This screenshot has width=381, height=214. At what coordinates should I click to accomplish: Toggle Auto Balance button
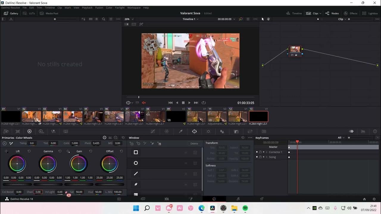(4, 143)
